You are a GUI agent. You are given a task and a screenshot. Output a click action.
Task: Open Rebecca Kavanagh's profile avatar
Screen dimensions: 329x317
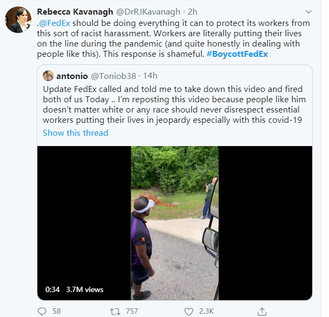coord(17,20)
